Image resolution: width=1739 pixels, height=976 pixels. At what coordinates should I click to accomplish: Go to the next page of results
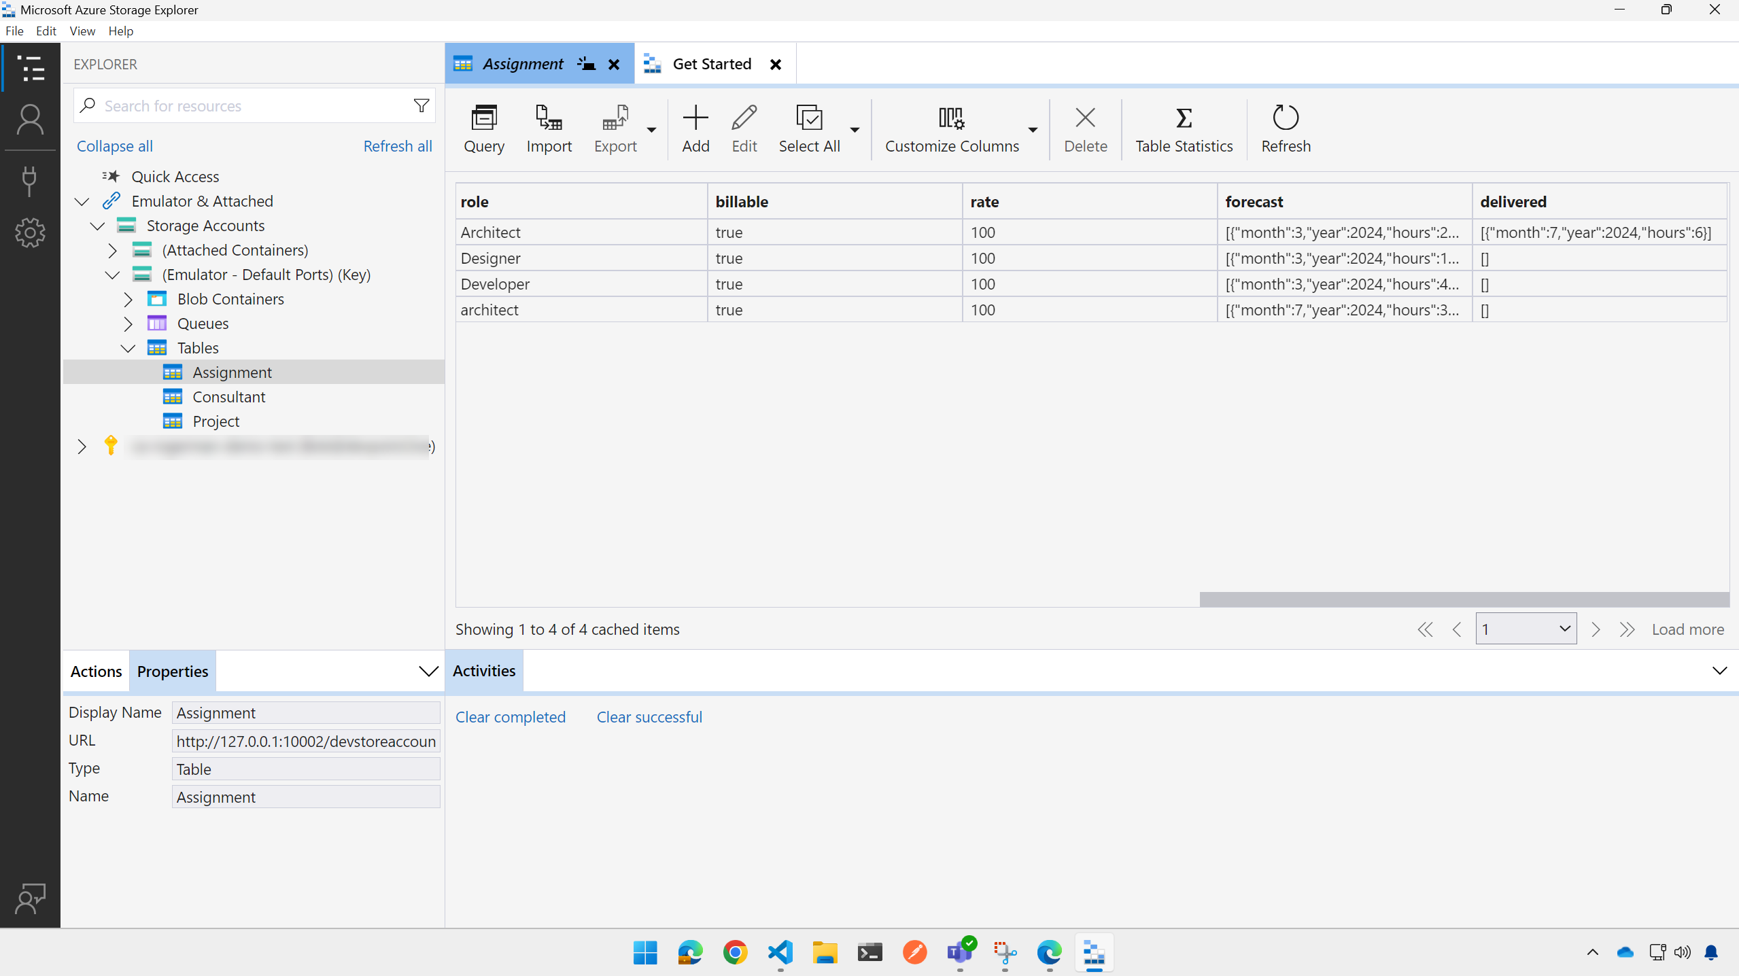point(1596,629)
